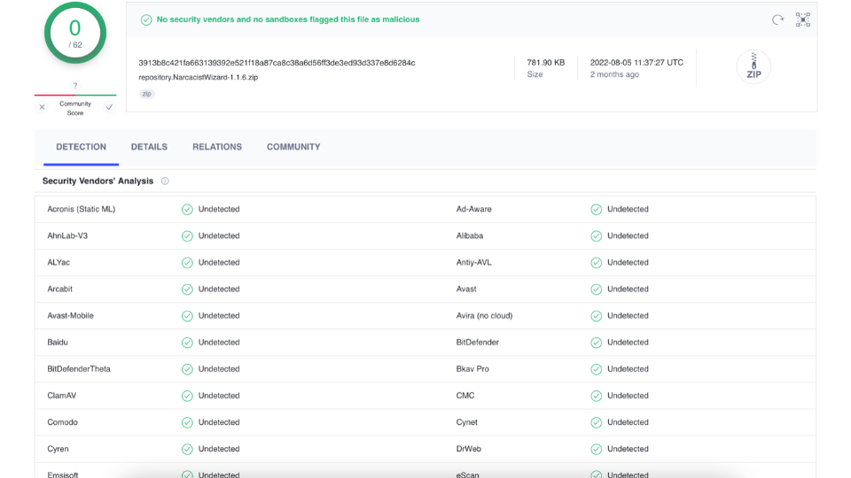Click the Cynet vendor name
Screen dimensions: 851x478
click(x=467, y=421)
